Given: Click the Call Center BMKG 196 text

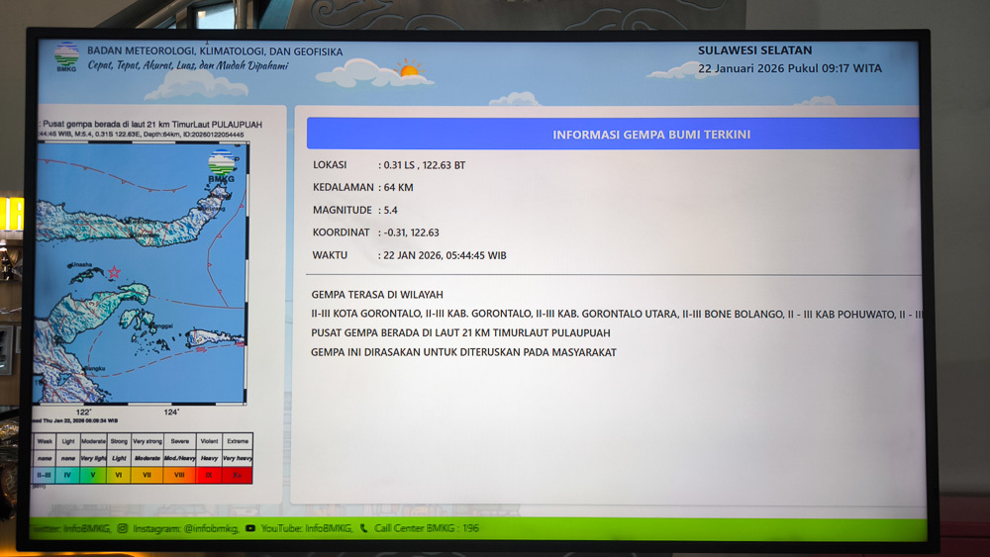Looking at the screenshot, I should 426,528.
